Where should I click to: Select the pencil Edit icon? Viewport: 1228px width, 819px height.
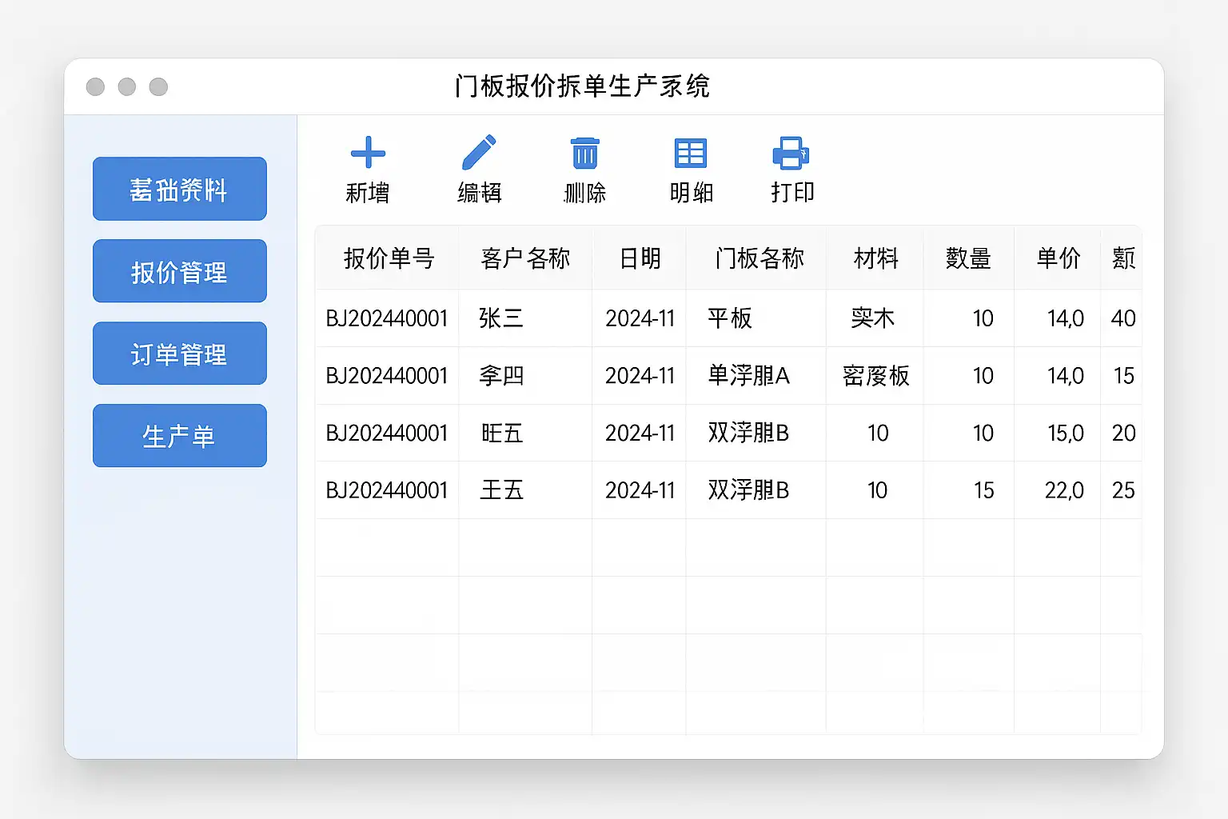coord(479,152)
